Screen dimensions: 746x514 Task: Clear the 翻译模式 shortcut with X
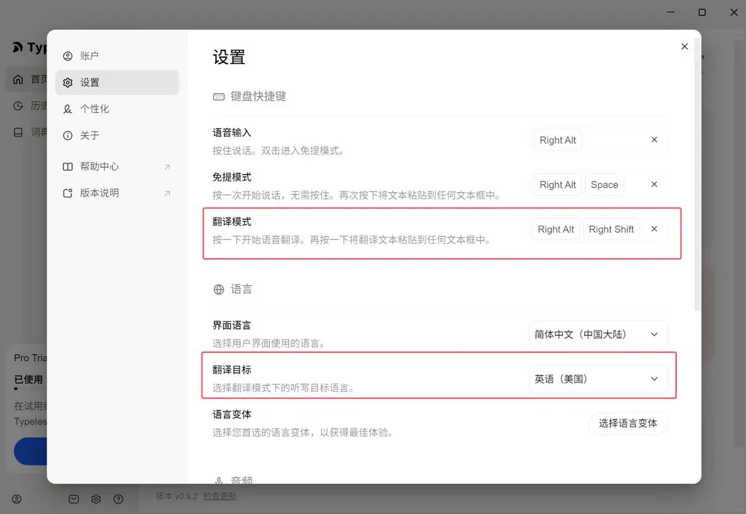point(654,229)
